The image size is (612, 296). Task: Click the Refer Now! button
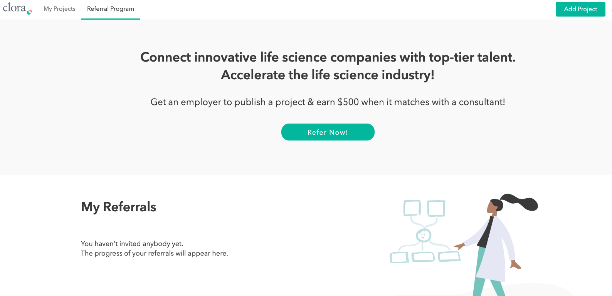(328, 132)
